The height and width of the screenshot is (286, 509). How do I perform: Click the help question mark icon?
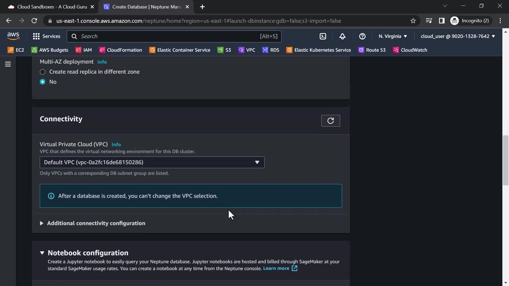coord(362,36)
